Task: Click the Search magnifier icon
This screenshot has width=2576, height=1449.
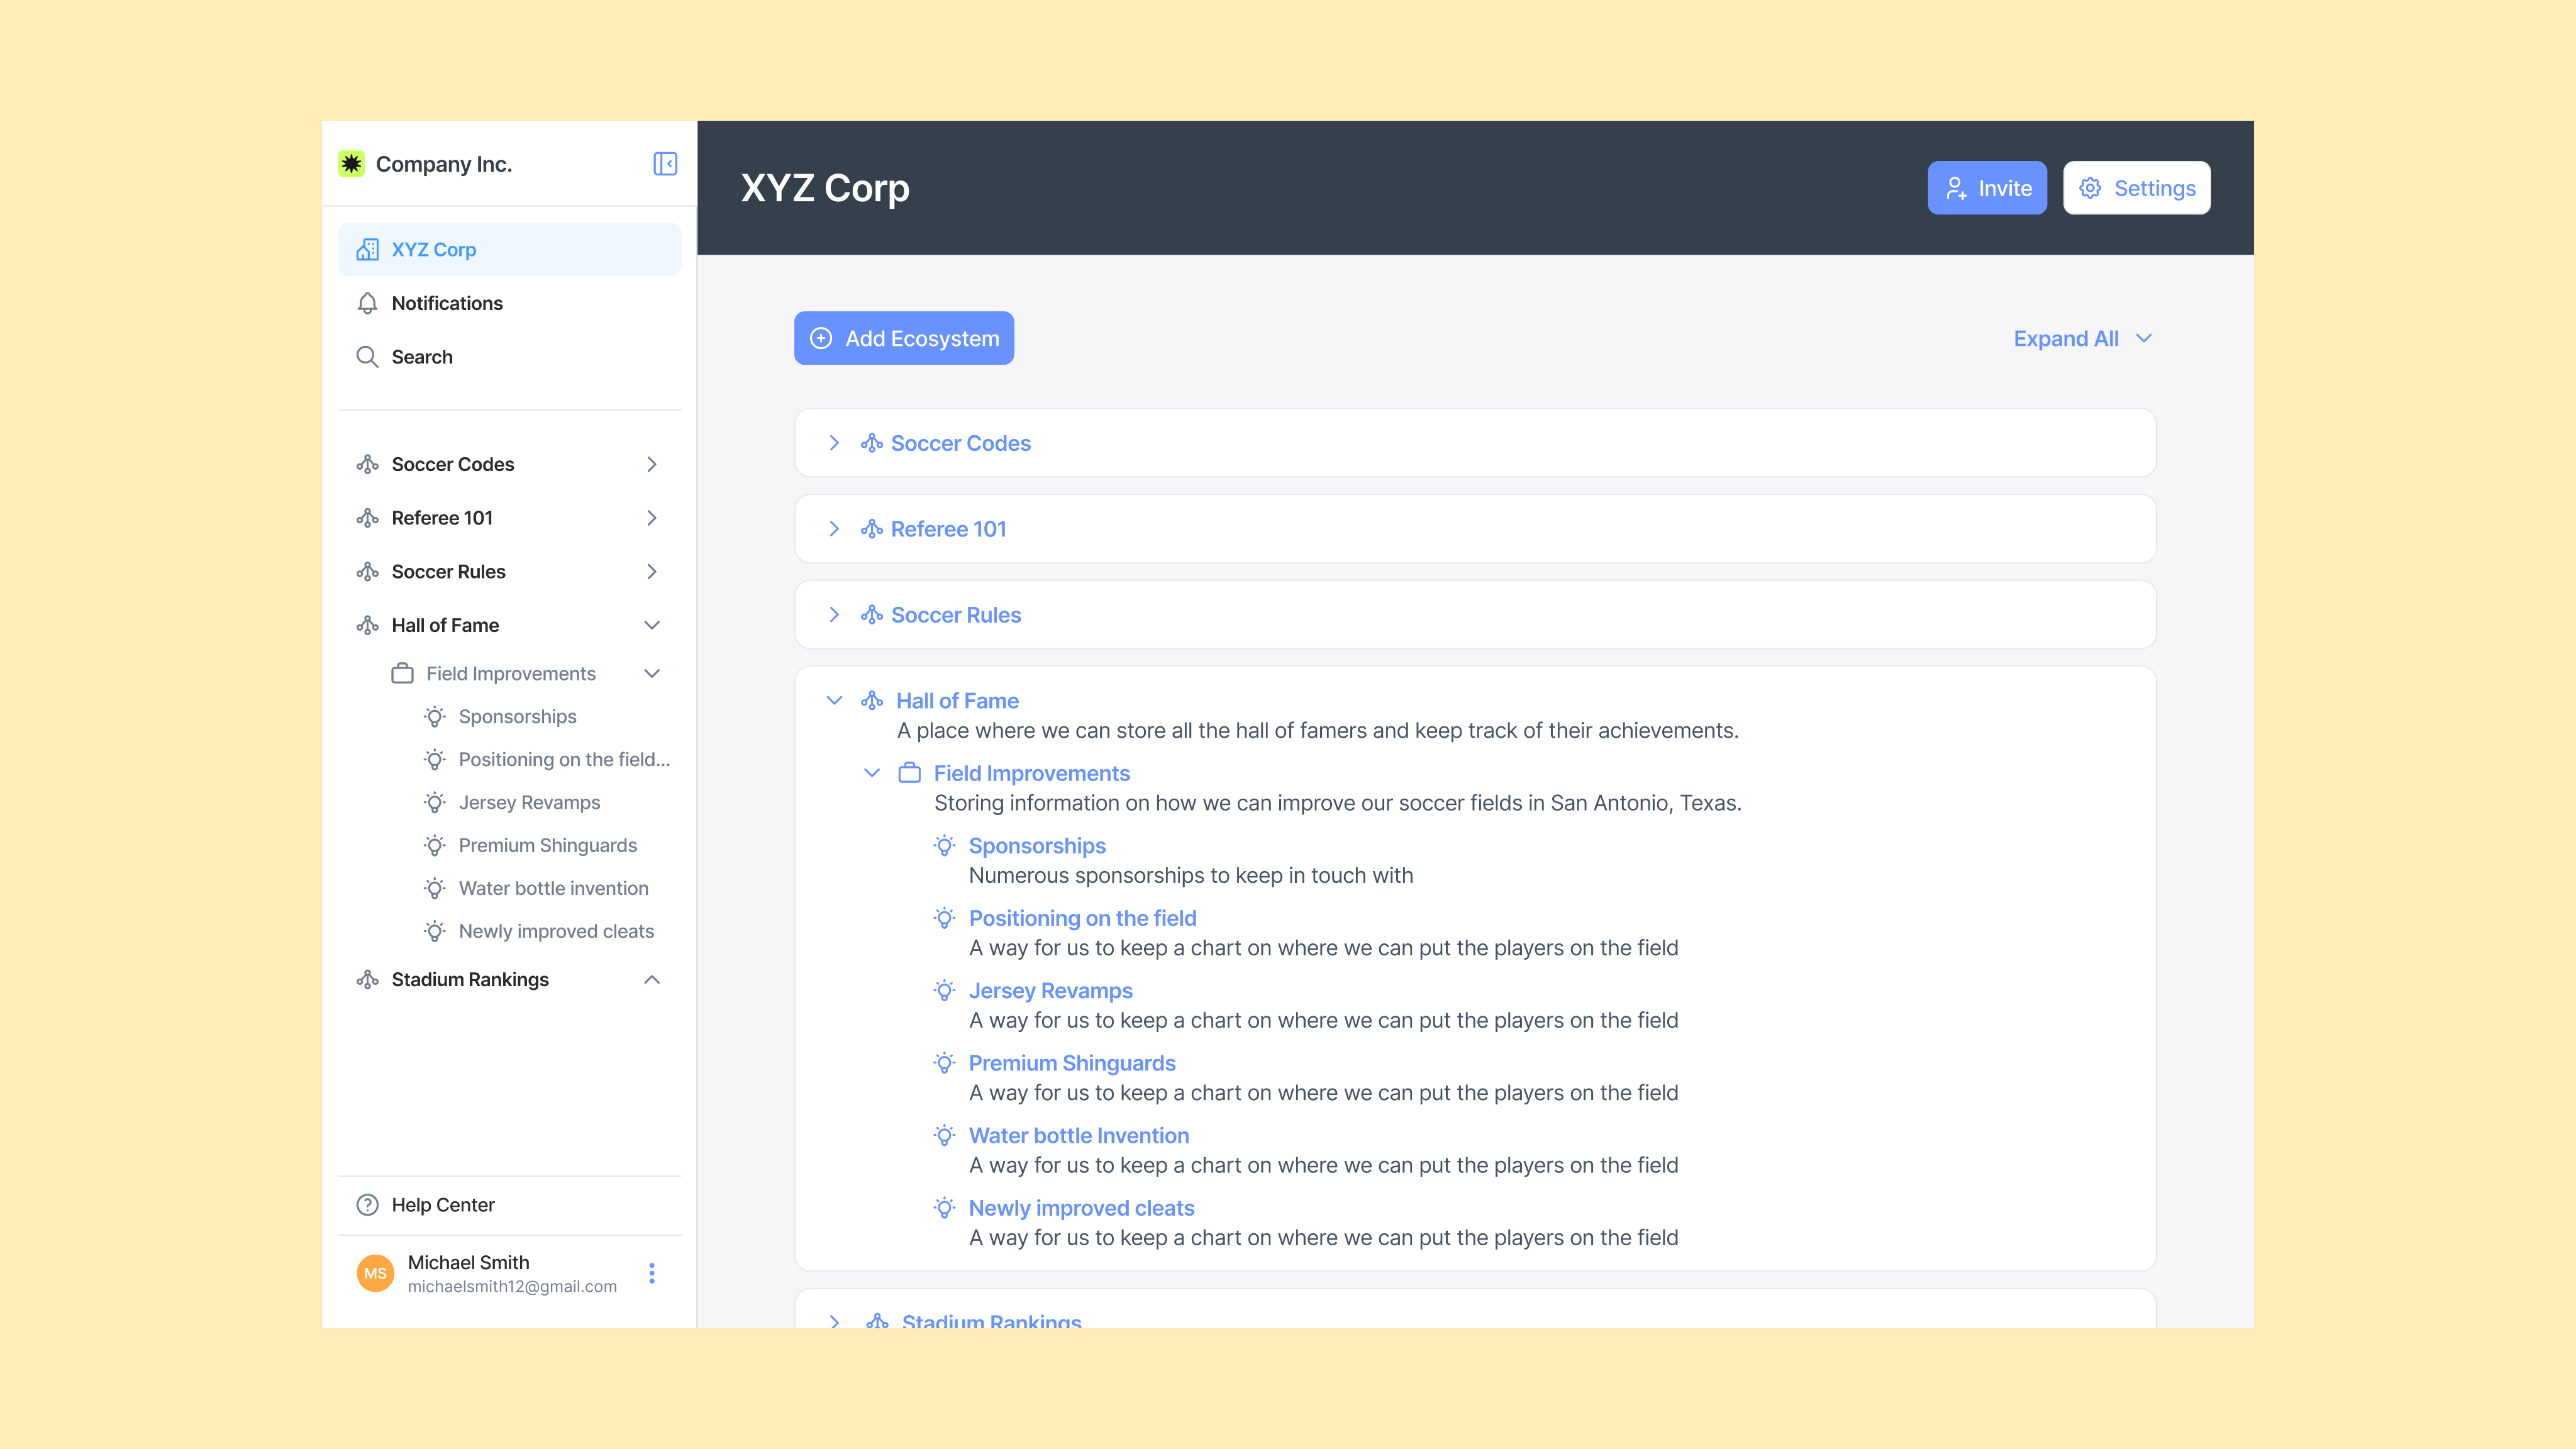Action: [x=367, y=357]
